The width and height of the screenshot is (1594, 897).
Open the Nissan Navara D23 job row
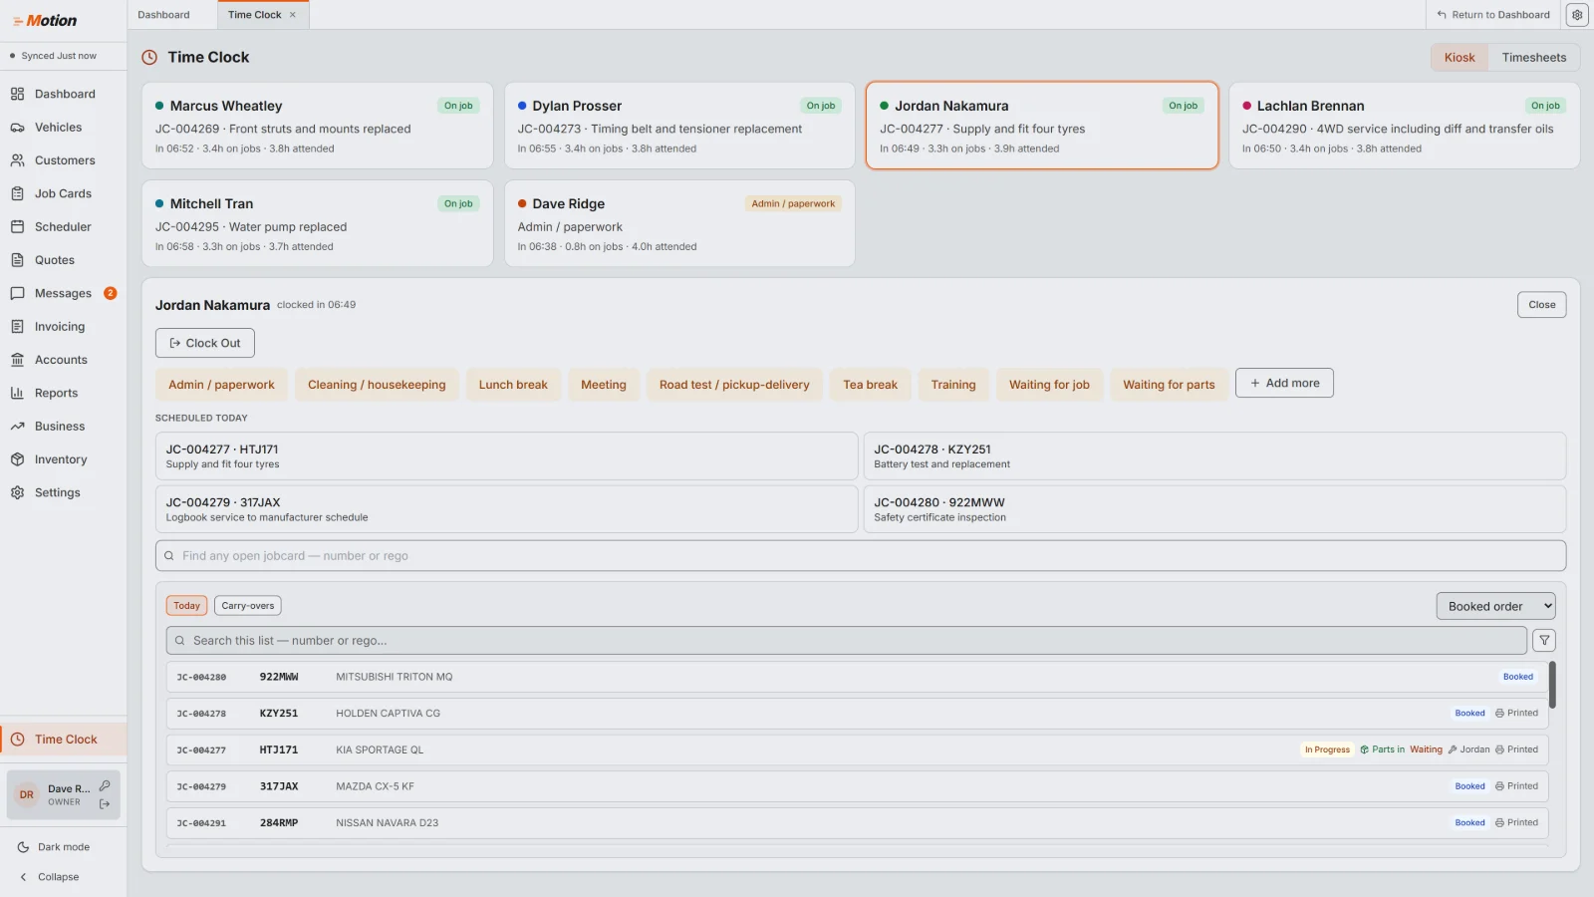[x=857, y=823]
